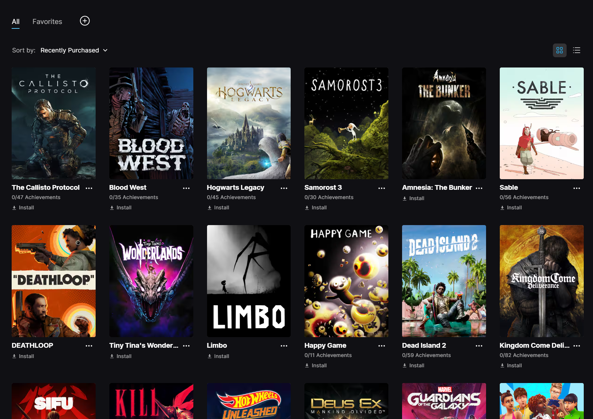Install Blood West
This screenshot has height=419, width=593.
coord(121,208)
